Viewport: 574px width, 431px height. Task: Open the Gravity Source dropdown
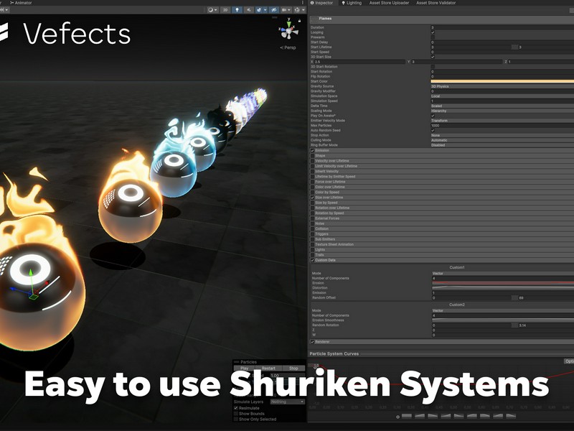502,86
